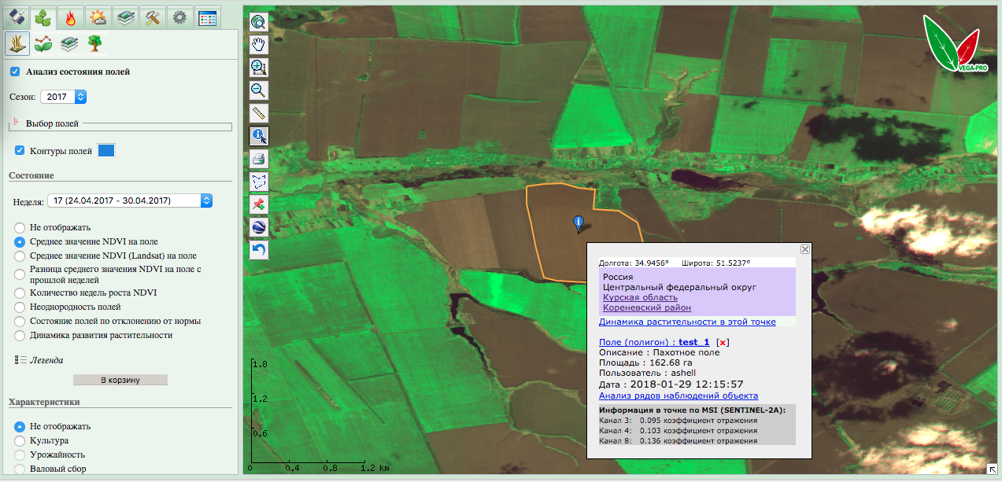The image size is (1002, 482).
Task: Click the undo arrow on map toolbar
Action: point(260,250)
